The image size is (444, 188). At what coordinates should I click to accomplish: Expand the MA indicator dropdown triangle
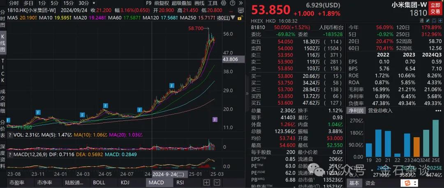point(233,18)
